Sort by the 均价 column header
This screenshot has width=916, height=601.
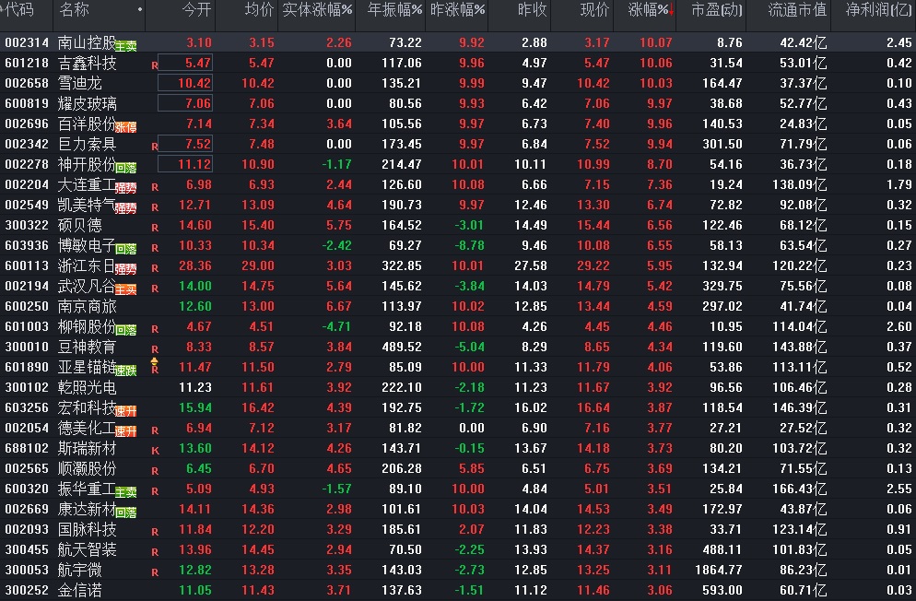coord(259,10)
